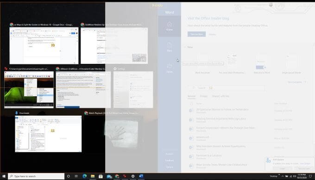
Task: Click the volume icon in system tray
Action: (x=295, y=176)
